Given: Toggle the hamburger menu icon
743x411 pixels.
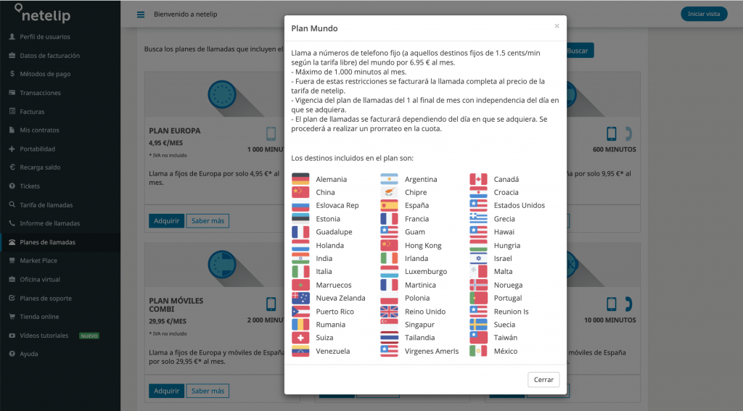Looking at the screenshot, I should click(141, 14).
